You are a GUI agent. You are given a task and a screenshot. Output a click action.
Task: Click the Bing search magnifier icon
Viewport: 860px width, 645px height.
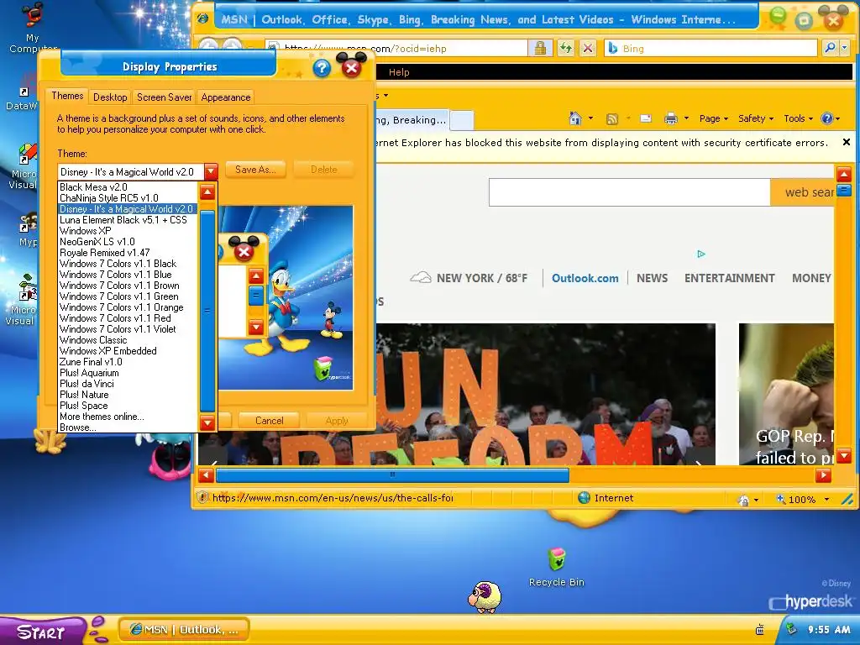click(830, 48)
